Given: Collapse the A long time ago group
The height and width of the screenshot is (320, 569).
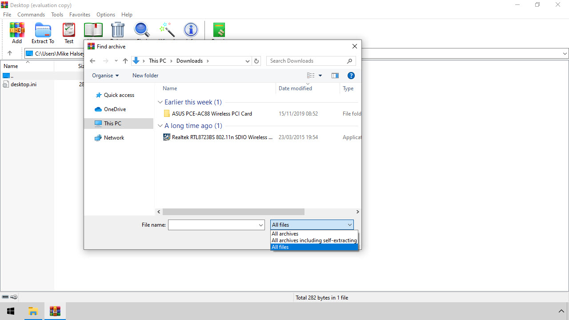Looking at the screenshot, I should point(160,126).
